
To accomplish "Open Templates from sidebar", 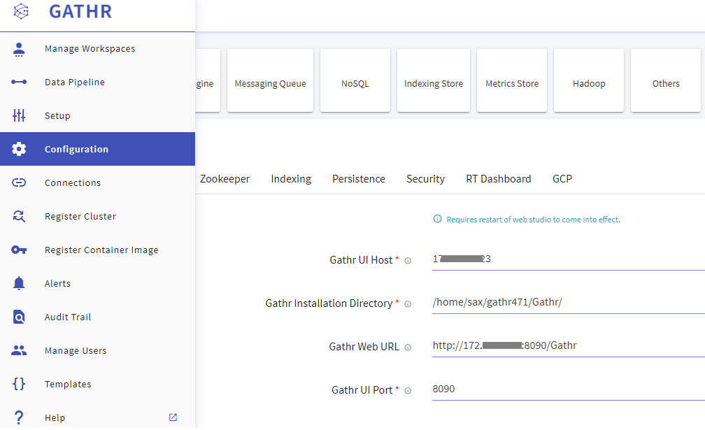I will 98,384.
